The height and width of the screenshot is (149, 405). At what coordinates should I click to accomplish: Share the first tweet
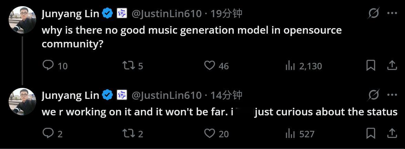(x=392, y=65)
